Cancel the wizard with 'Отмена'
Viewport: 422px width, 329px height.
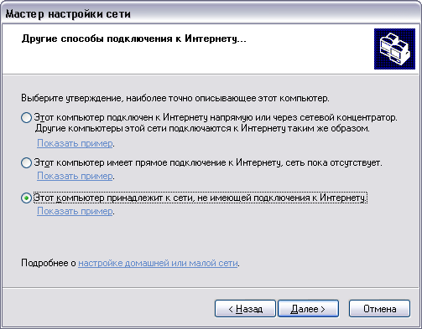pyautogui.click(x=379, y=309)
